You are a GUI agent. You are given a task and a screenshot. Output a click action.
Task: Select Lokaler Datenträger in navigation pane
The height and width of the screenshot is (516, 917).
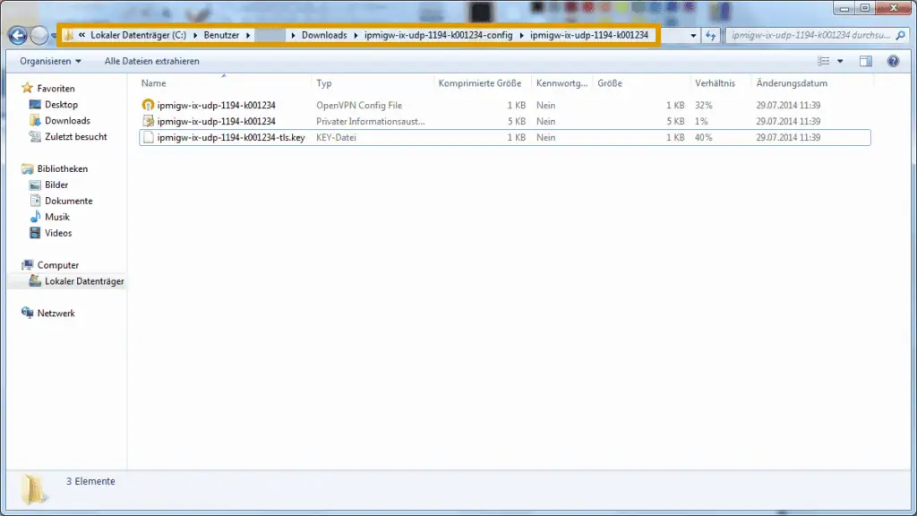[x=83, y=281]
